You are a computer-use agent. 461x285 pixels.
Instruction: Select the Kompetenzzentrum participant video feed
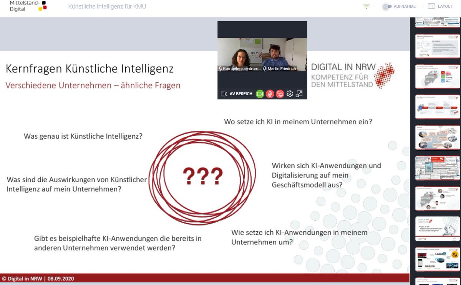coord(240,54)
